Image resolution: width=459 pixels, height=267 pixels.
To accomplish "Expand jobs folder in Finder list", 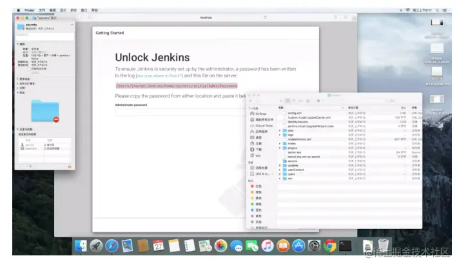I will [280, 130].
